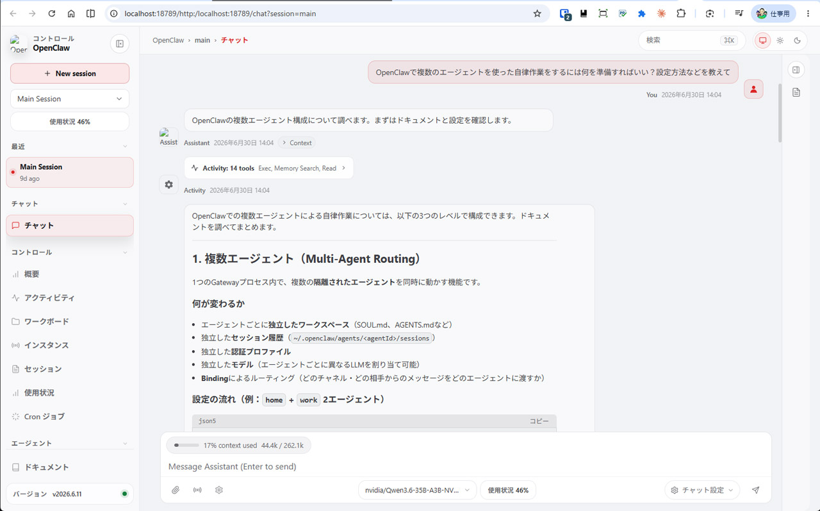This screenshot has width=820, height=511.
Task: Switch to dark theme moon icon
Action: pos(797,40)
